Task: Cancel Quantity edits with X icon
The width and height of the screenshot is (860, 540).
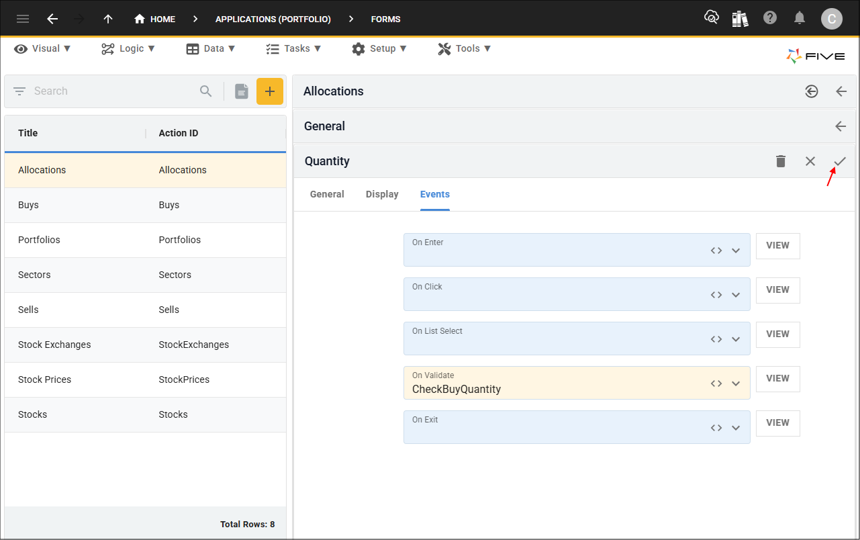Action: click(x=810, y=161)
